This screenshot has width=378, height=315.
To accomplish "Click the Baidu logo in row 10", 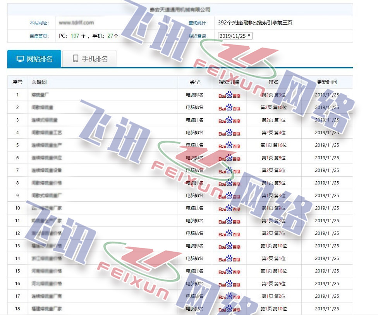I will point(229,208).
